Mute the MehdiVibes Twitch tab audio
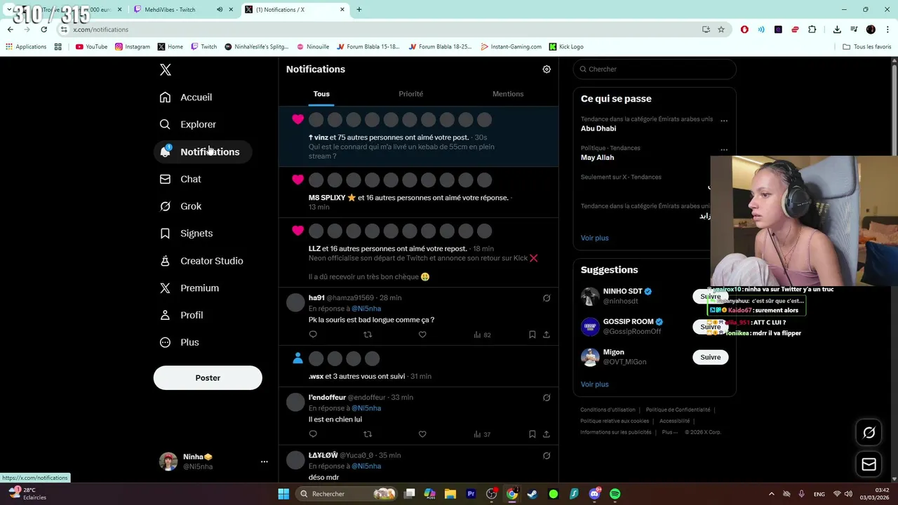Screen dimensions: 898x505 pos(220,10)
